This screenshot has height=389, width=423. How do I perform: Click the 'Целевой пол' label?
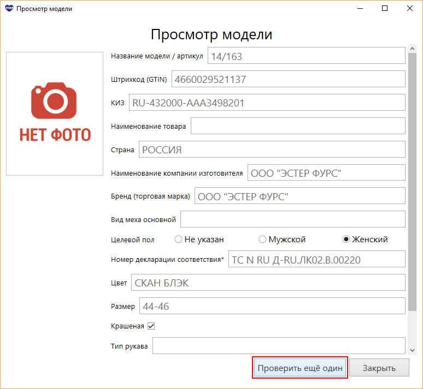(132, 240)
